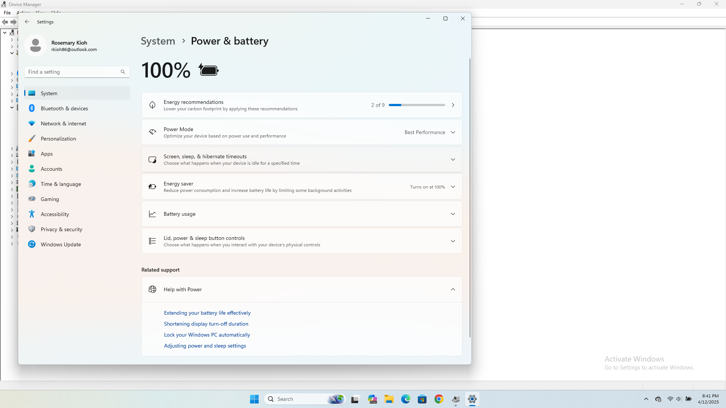Image resolution: width=726 pixels, height=408 pixels.
Task: Open Lock your Windows PC automatically link
Action: click(207, 335)
